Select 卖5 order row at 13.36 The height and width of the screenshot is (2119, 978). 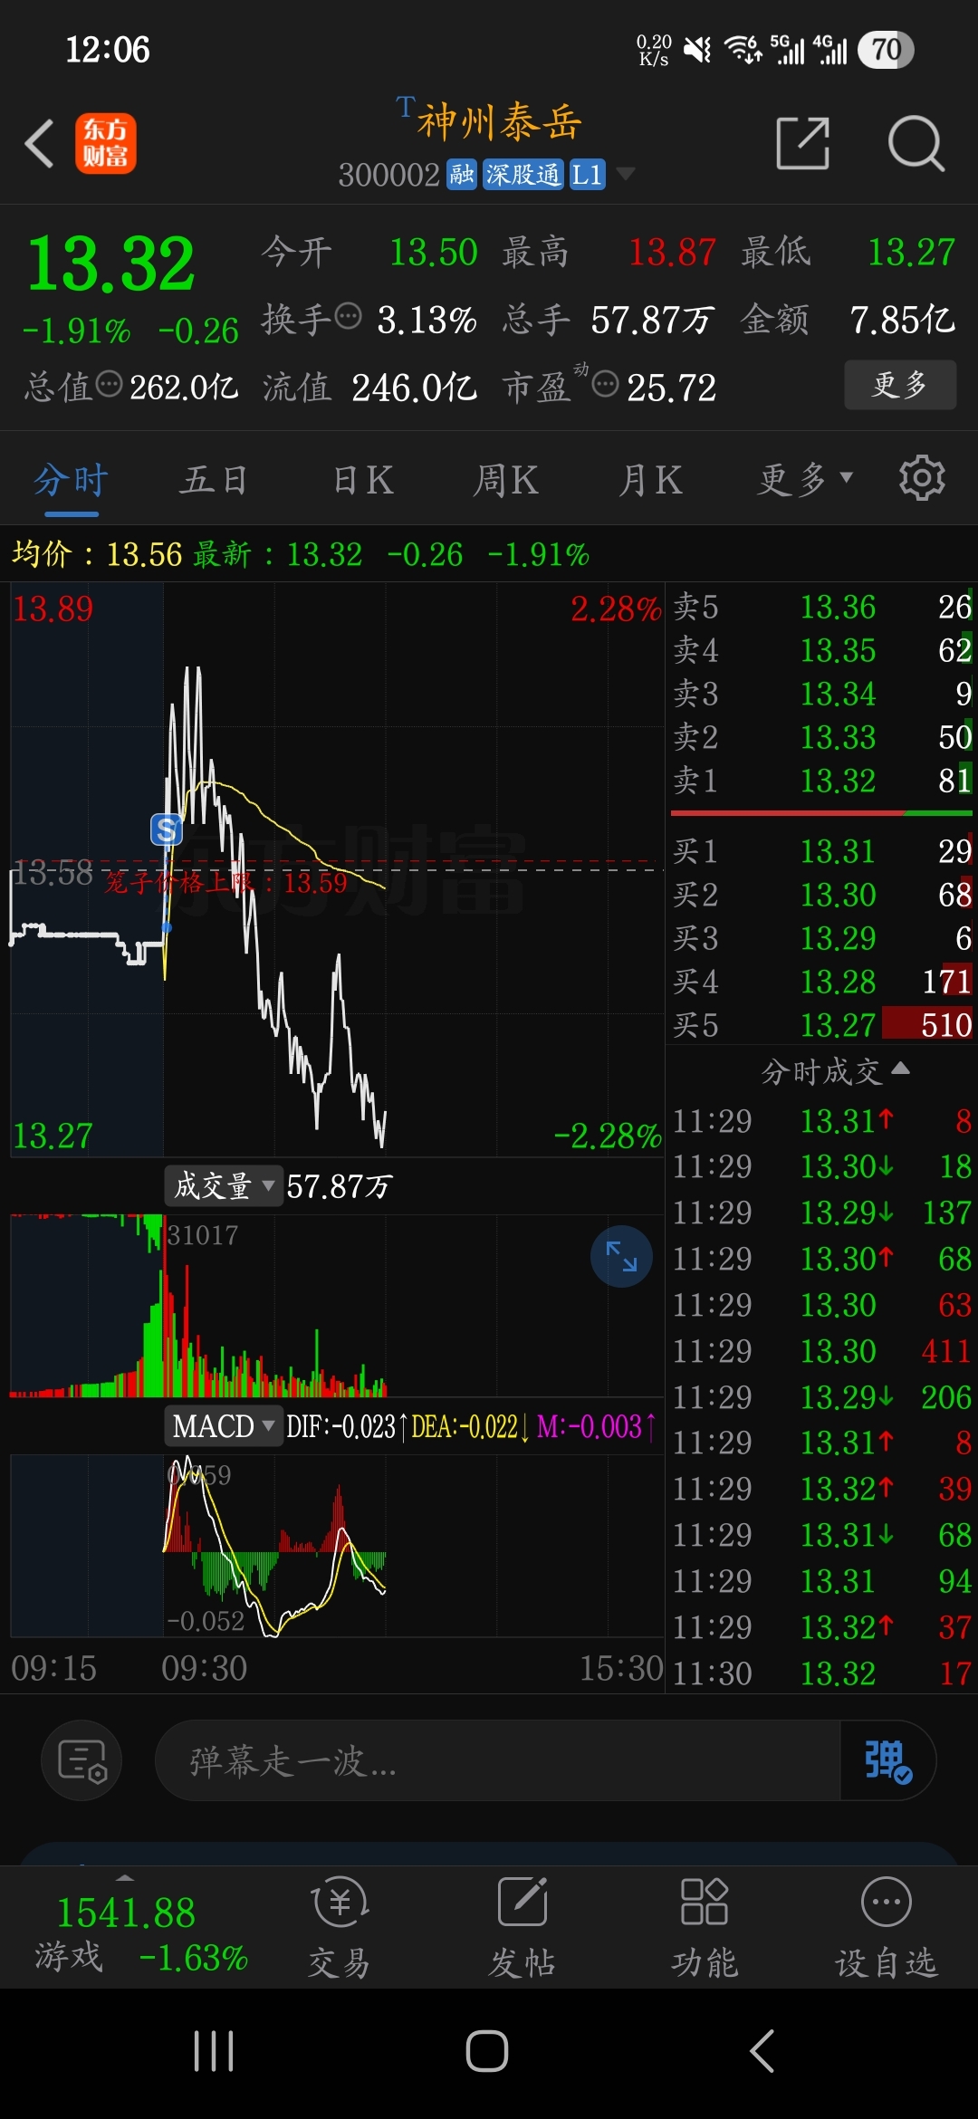(x=822, y=606)
